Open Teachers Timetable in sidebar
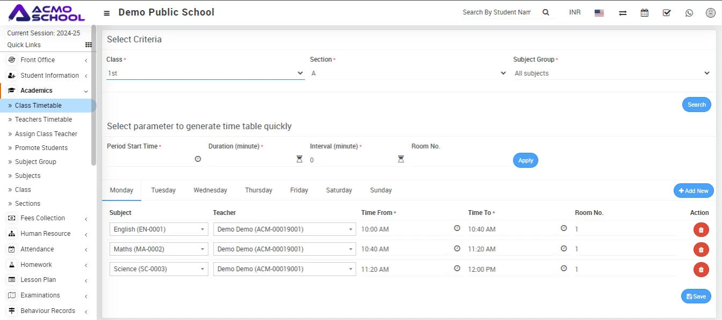This screenshot has width=722, height=320. coord(43,120)
